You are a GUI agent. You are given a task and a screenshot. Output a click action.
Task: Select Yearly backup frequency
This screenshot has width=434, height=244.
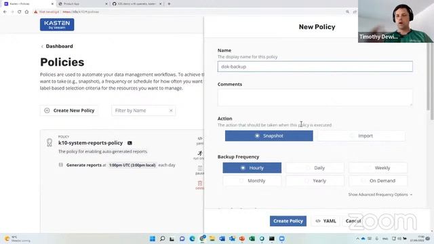[315, 181]
